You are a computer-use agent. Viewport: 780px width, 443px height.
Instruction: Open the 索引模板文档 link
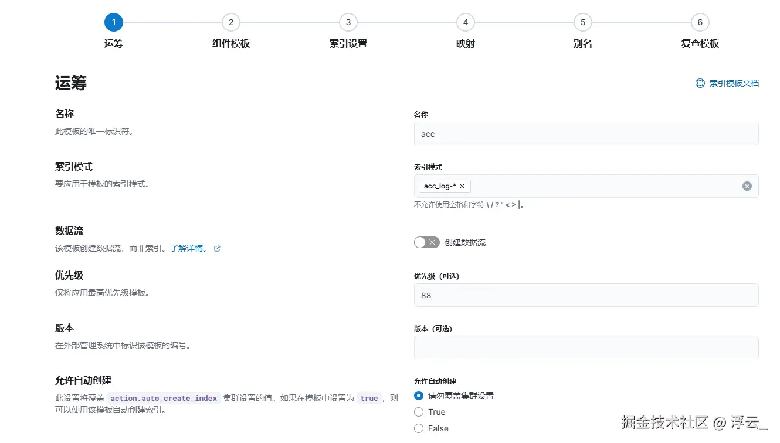pyautogui.click(x=731, y=83)
